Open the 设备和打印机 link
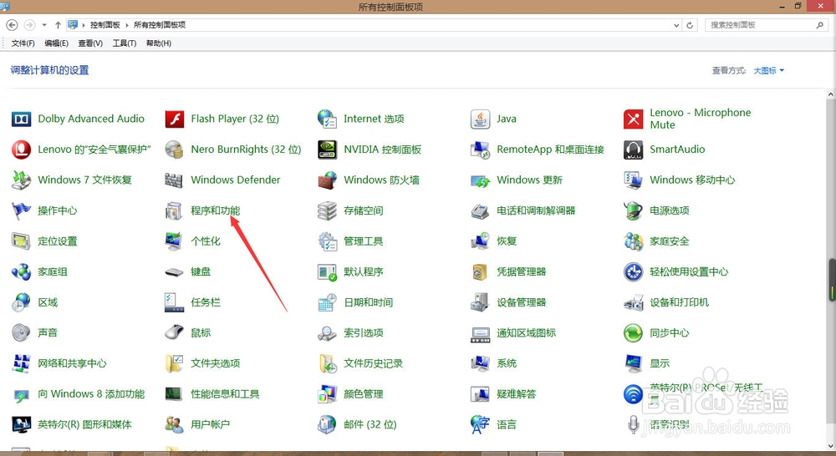 [679, 302]
